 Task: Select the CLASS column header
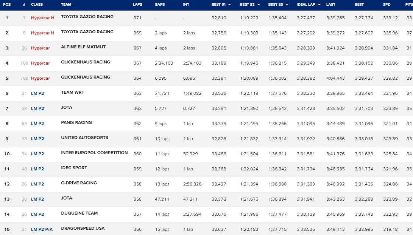[37, 5]
